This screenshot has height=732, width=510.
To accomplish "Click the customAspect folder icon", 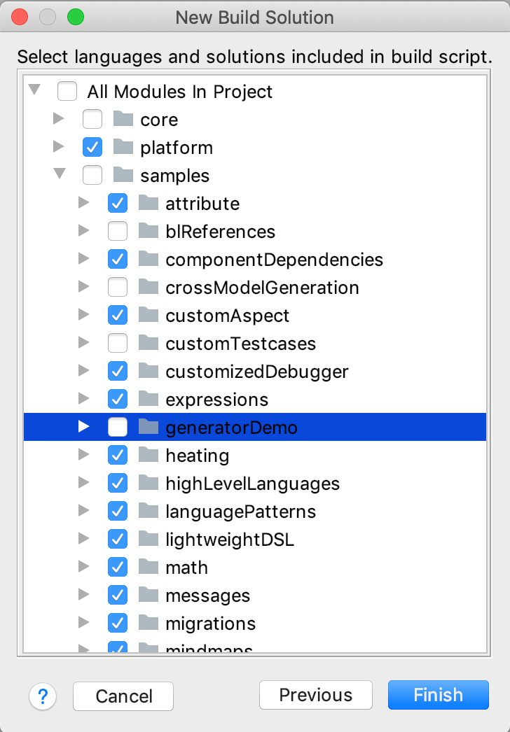I will coord(149,316).
